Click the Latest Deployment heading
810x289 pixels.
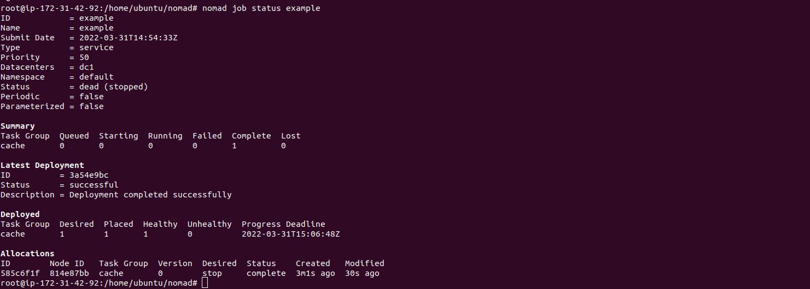pyautogui.click(x=42, y=165)
